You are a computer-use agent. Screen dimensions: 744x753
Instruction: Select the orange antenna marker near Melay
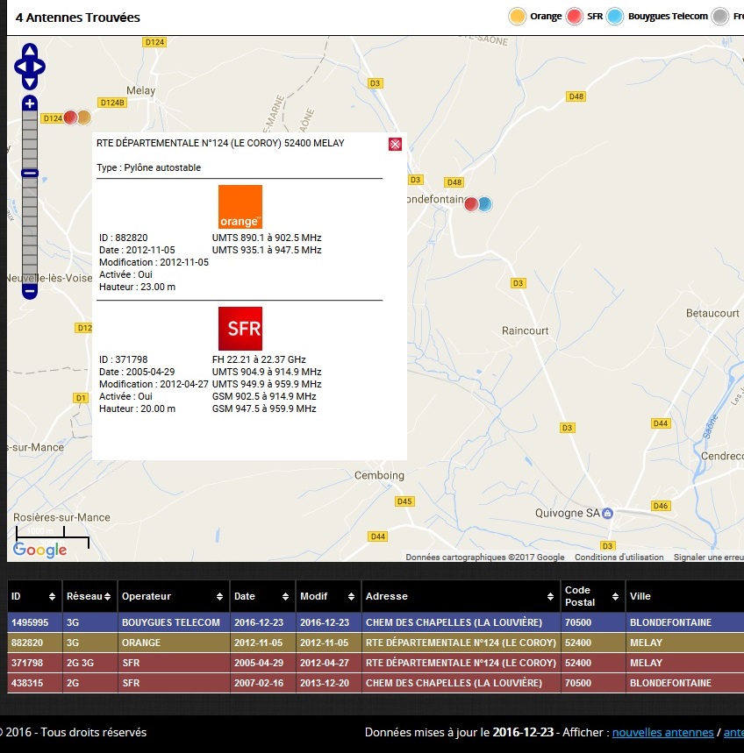point(84,117)
